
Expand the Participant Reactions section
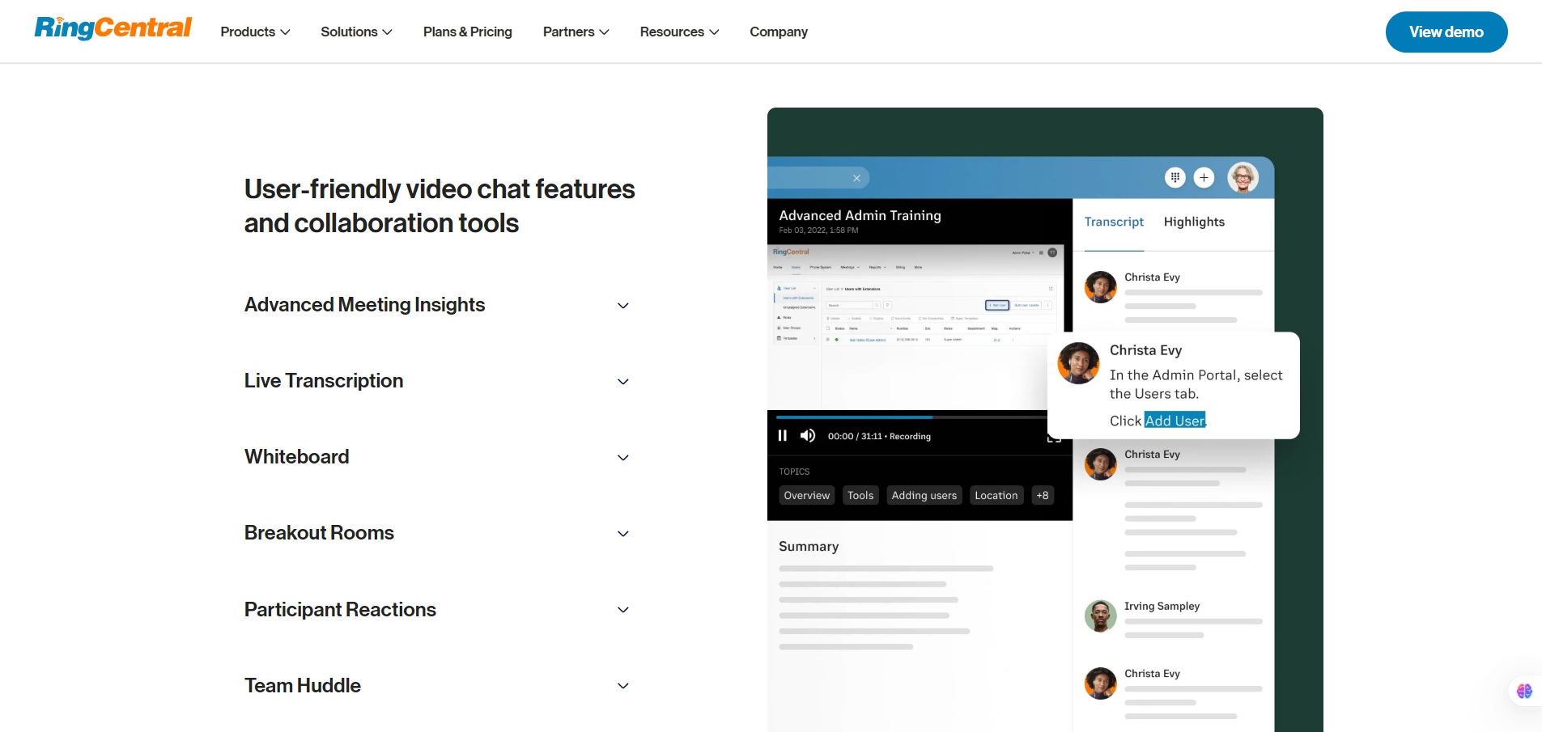pos(437,609)
